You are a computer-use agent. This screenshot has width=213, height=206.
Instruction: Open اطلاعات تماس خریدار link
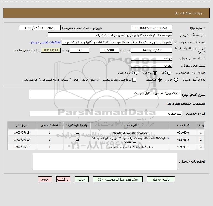pyautogui.click(x=46, y=42)
